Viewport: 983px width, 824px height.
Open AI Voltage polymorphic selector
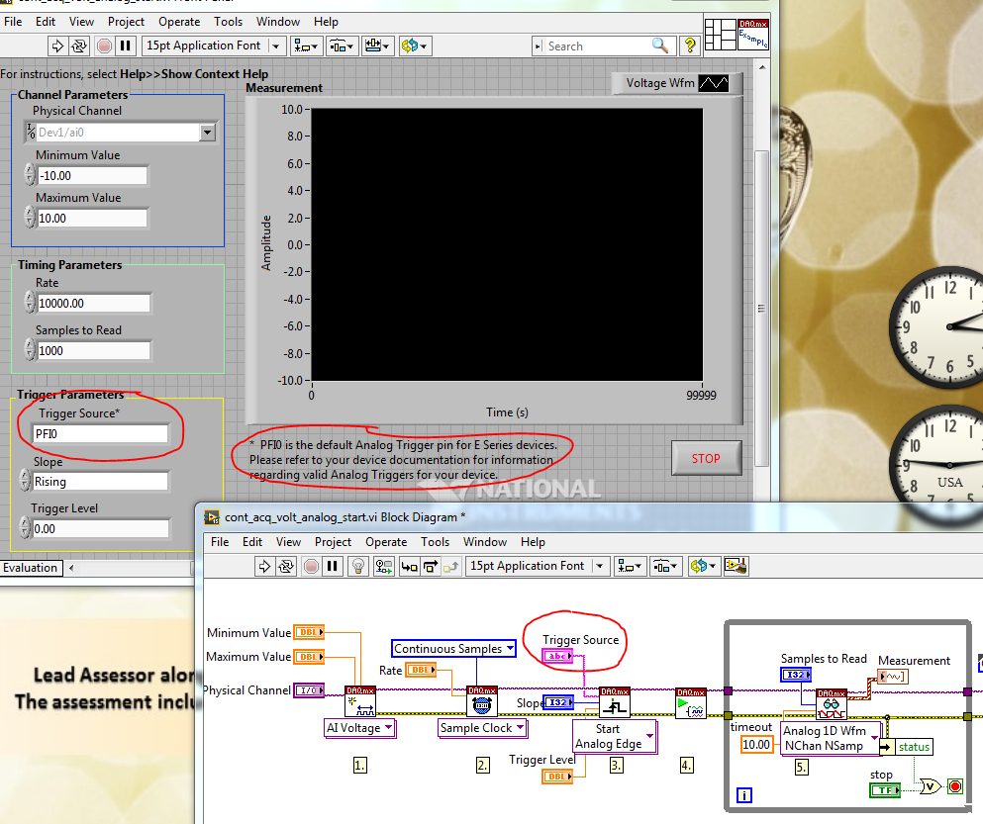(360, 728)
